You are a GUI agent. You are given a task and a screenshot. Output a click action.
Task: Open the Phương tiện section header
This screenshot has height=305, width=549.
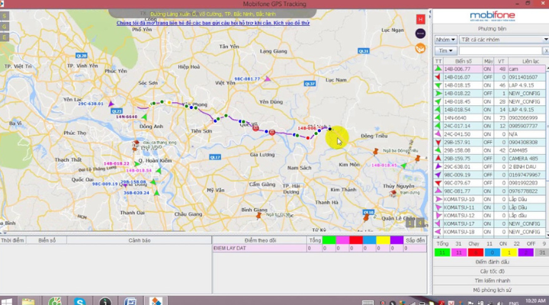492,29
